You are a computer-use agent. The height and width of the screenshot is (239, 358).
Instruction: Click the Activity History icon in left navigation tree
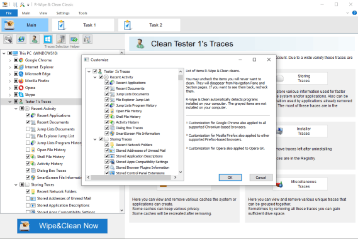(x=33, y=164)
